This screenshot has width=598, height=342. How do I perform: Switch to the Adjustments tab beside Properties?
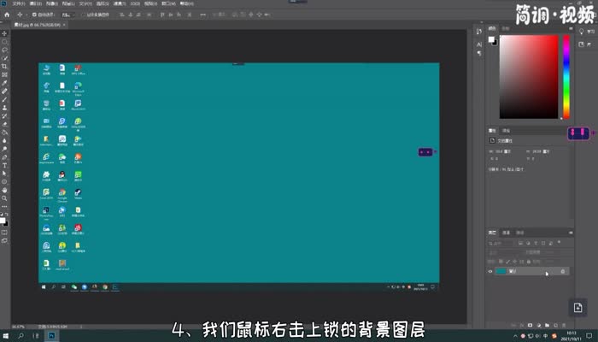(506, 131)
